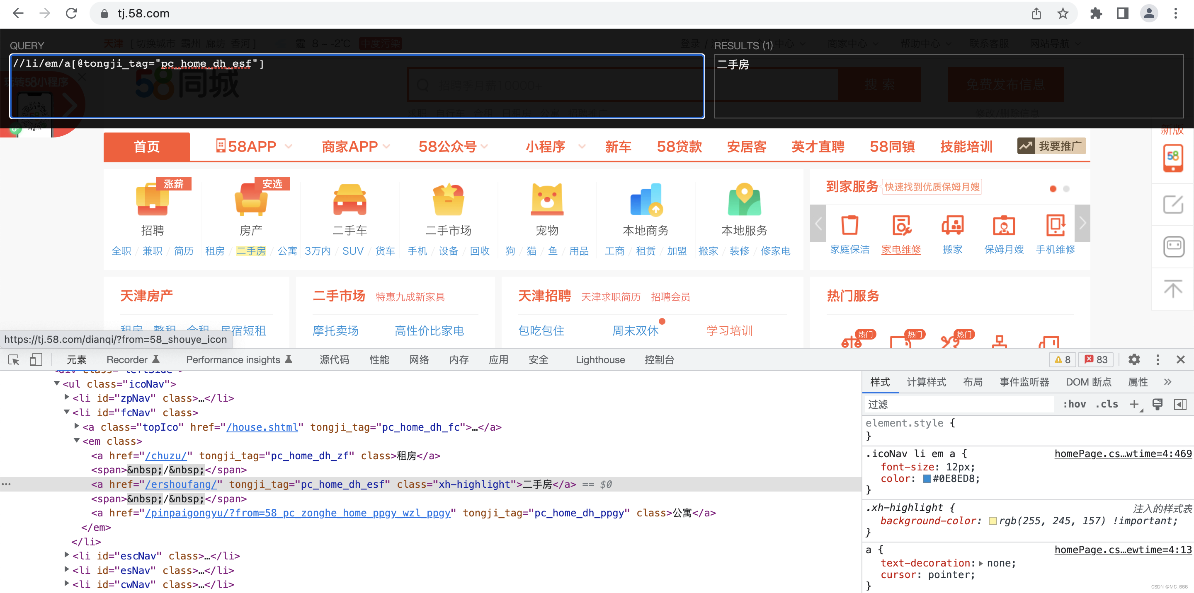Click the new style rule plus icon
This screenshot has width=1194, height=593.
(1134, 404)
